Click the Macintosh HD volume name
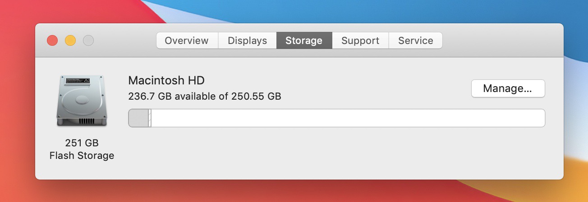The height and width of the screenshot is (202, 588). pos(166,81)
